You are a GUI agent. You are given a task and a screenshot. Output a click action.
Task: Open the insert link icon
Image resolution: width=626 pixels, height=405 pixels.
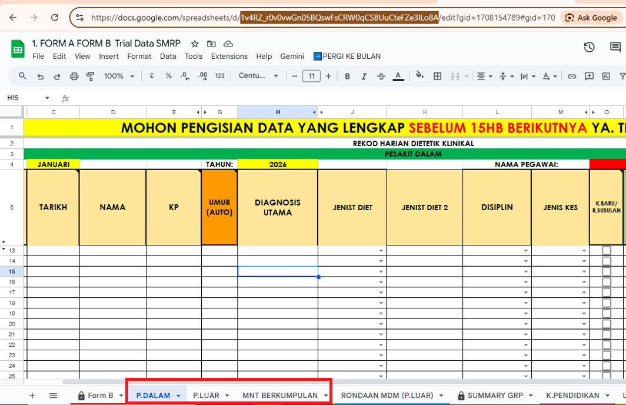[x=572, y=76]
